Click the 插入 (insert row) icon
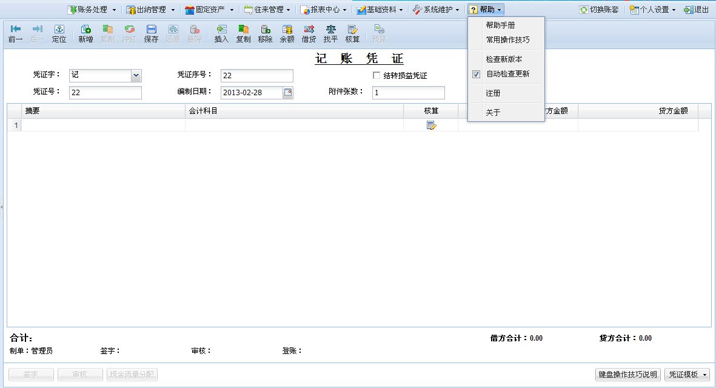This screenshot has width=716, height=388. pos(221,29)
